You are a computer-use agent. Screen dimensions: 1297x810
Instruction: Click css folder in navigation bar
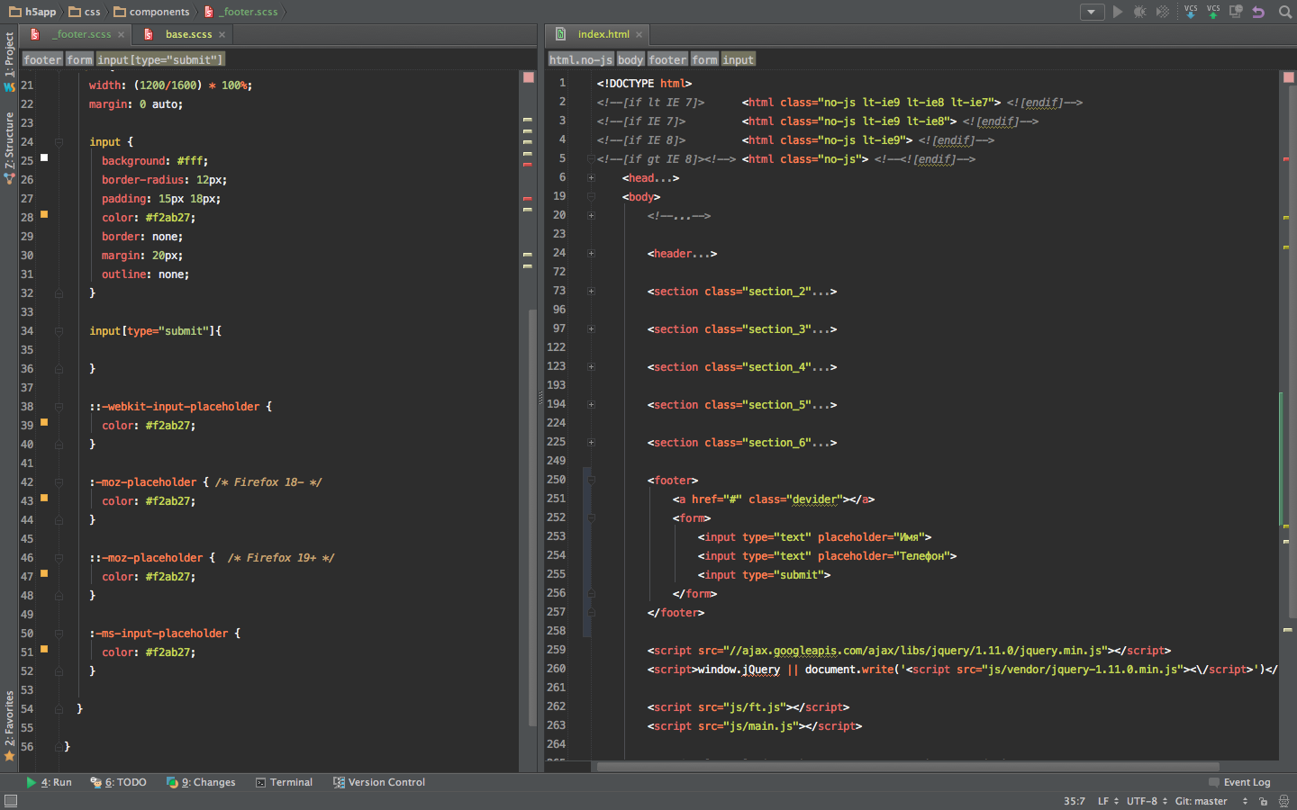[85, 12]
